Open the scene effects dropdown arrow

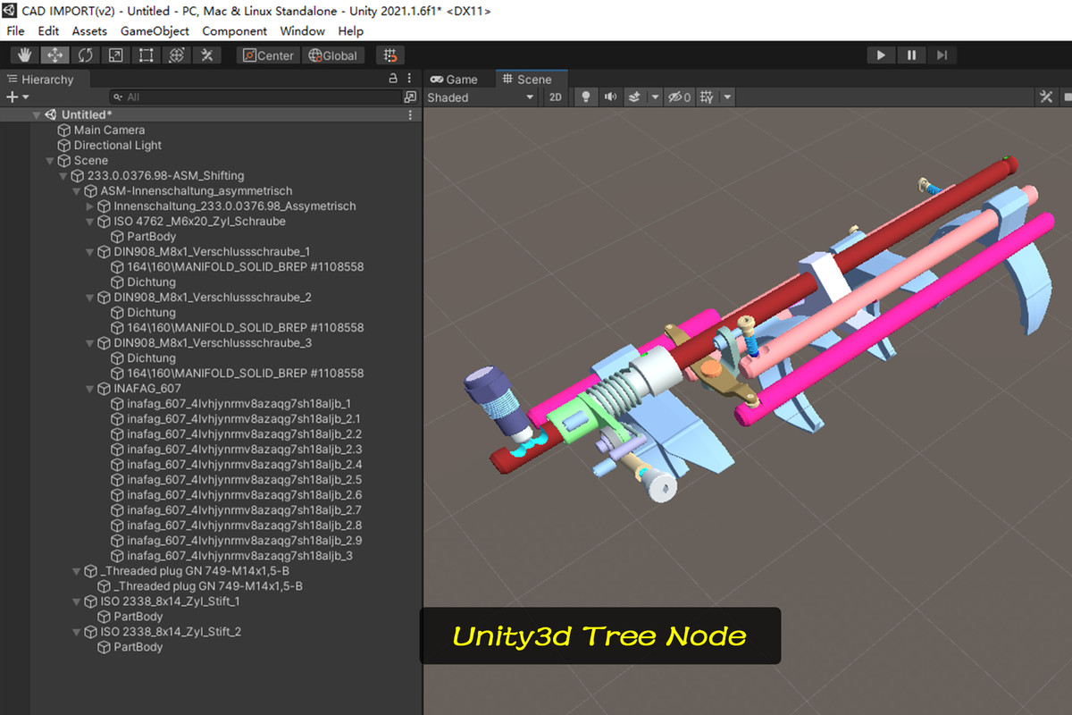(x=655, y=97)
